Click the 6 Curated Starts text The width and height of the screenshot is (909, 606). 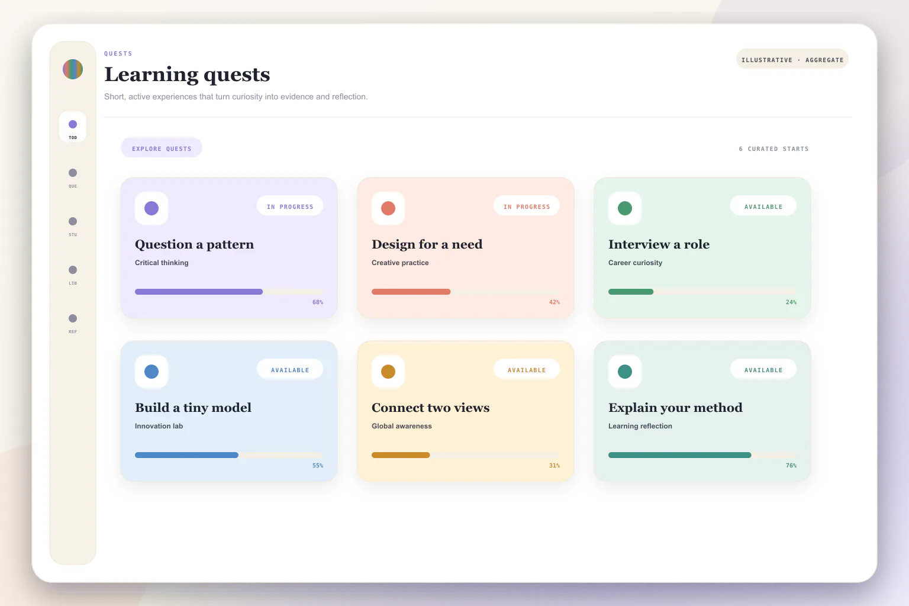[773, 149]
